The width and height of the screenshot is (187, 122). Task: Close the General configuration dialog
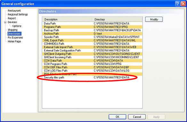183,4
